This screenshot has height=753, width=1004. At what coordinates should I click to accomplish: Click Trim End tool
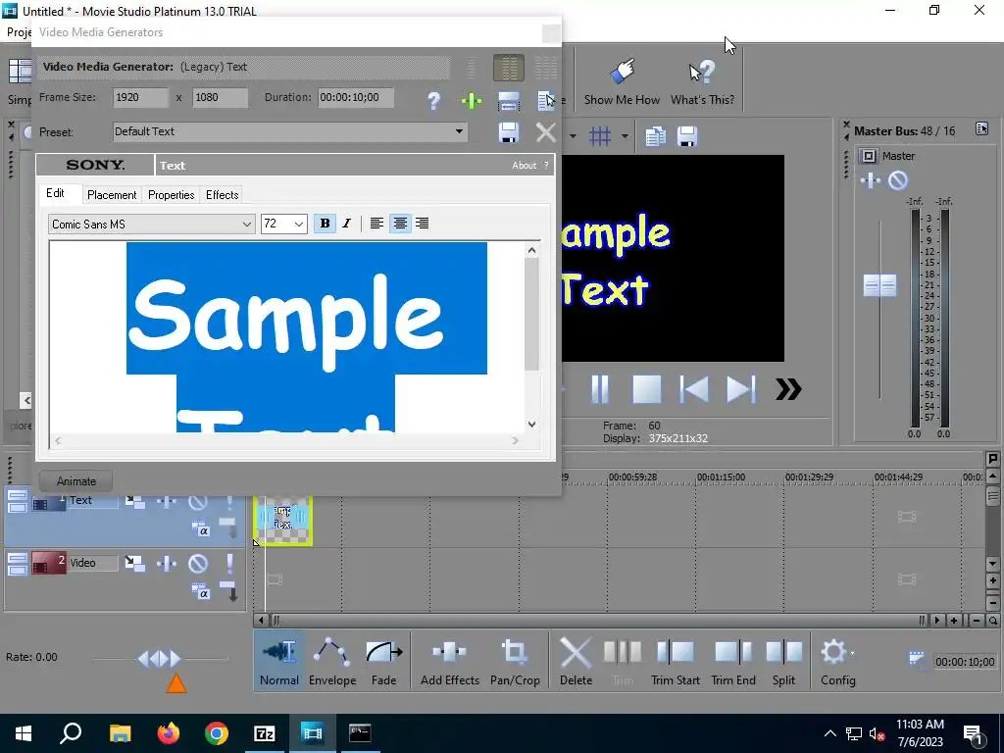(x=733, y=662)
